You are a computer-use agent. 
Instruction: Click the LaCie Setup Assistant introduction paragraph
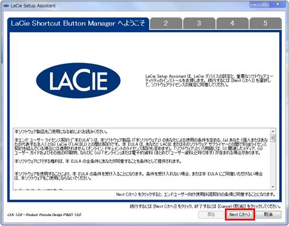tap(209, 81)
